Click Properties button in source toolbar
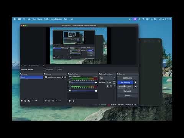Viewport: 184px width, 138px height. (49, 69)
